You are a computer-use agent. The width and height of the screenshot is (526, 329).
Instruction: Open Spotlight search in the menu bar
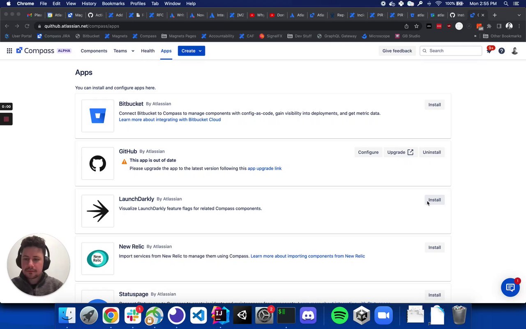point(506,3)
